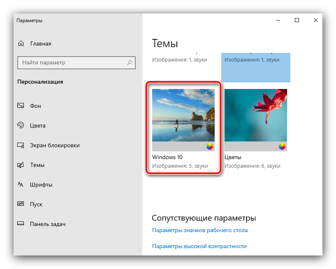Open the Фон settings page
This screenshot has height=269, width=336.
[35, 106]
